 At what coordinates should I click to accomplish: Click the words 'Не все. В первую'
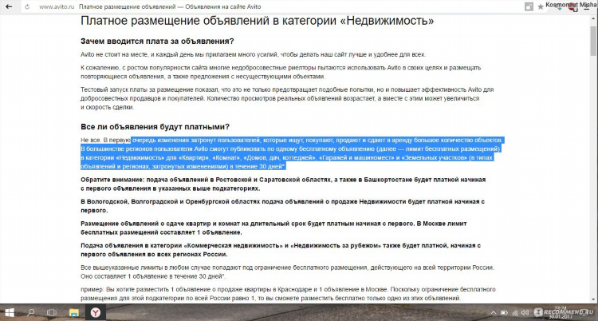click(x=105, y=141)
